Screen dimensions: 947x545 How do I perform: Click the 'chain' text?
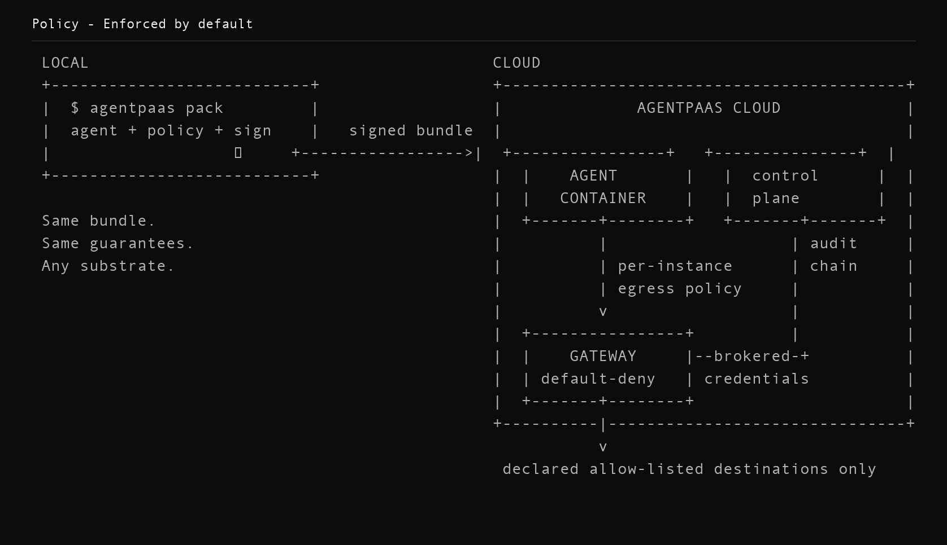click(x=833, y=266)
